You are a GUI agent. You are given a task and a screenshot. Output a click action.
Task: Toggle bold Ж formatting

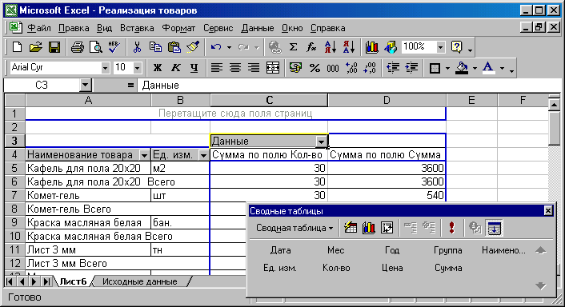157,68
